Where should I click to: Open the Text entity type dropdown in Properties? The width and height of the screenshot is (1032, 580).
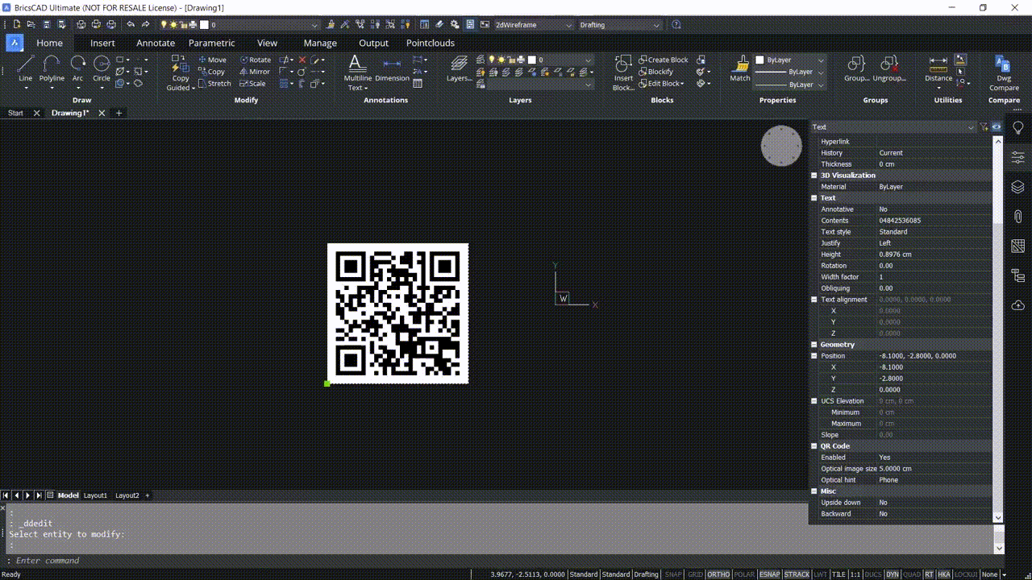(x=893, y=126)
